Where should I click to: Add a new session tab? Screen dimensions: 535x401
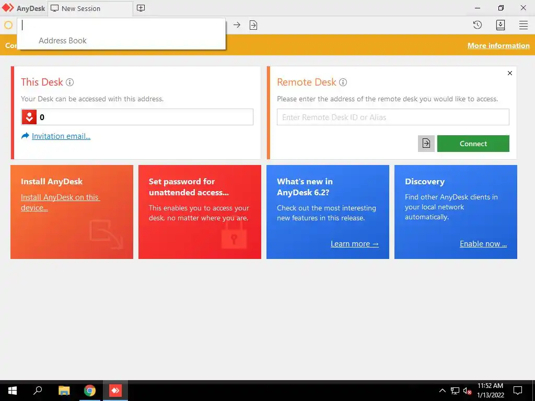point(141,8)
